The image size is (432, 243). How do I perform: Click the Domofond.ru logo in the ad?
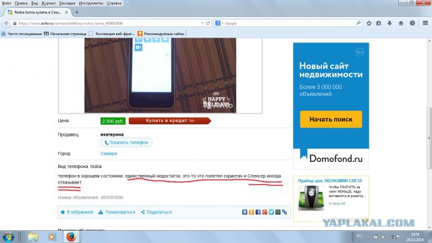pyautogui.click(x=331, y=158)
